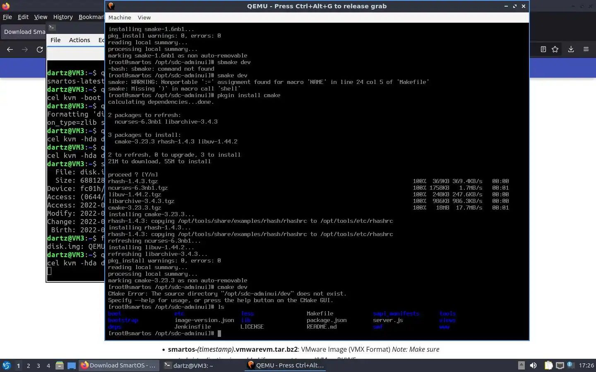
Task: Open the terminal's Actions menu
Action: coord(79,40)
